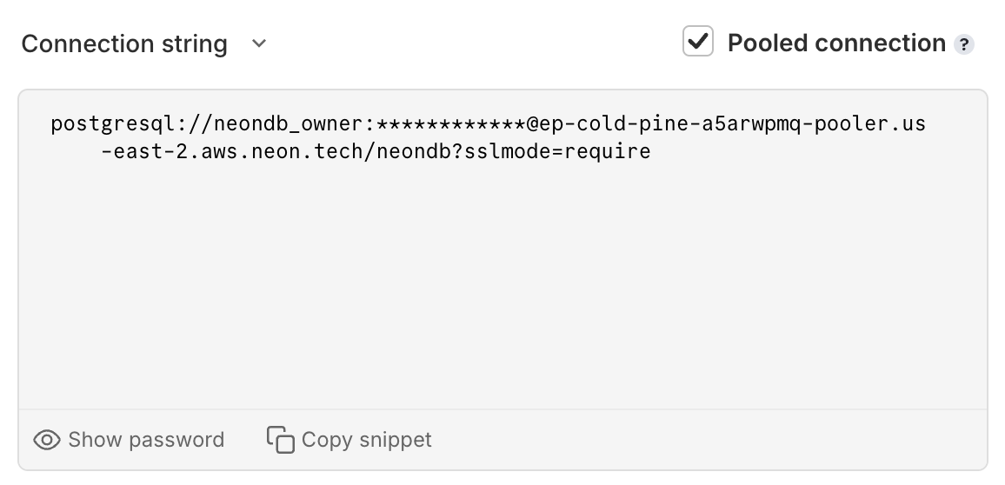The image size is (1005, 485).
Task: Click the /neondb database name in path
Action: (x=409, y=151)
